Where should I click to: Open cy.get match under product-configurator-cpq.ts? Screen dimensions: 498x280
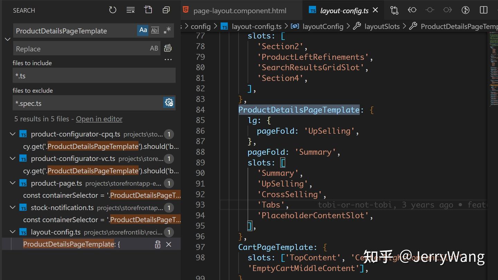point(101,146)
